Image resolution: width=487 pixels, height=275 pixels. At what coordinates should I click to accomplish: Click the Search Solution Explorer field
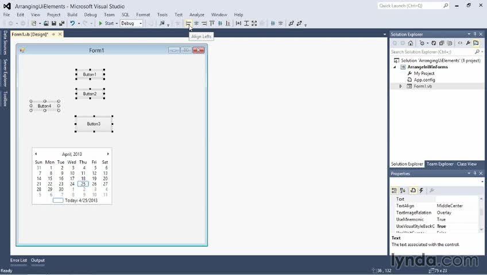click(436, 52)
